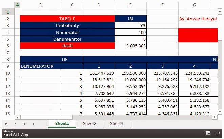Select column B header
This screenshot has width=224, height=139.
tap(40, 5)
